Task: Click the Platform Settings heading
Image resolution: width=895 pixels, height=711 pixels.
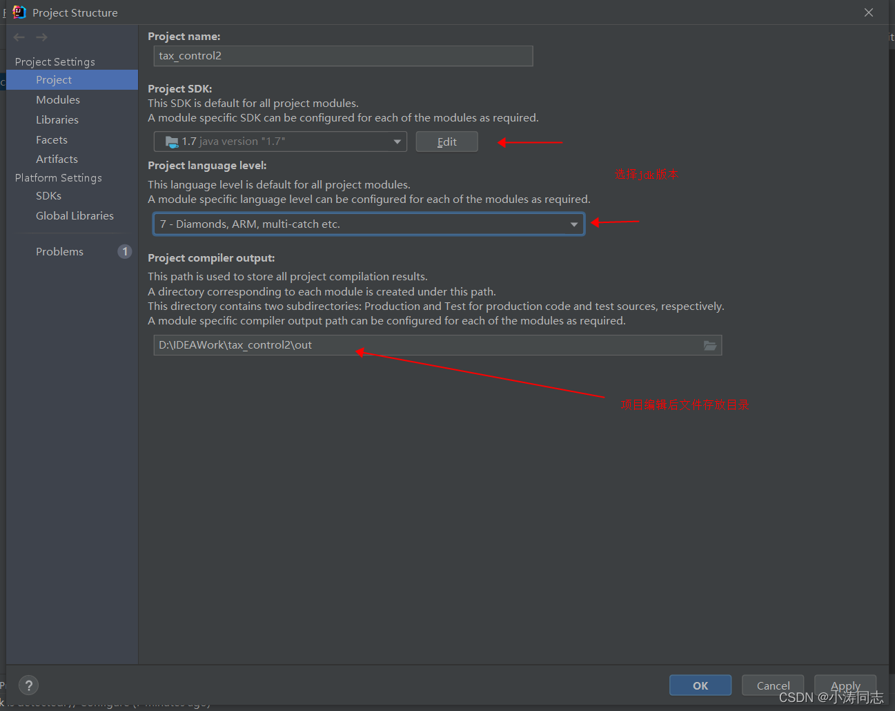Action: [59, 178]
